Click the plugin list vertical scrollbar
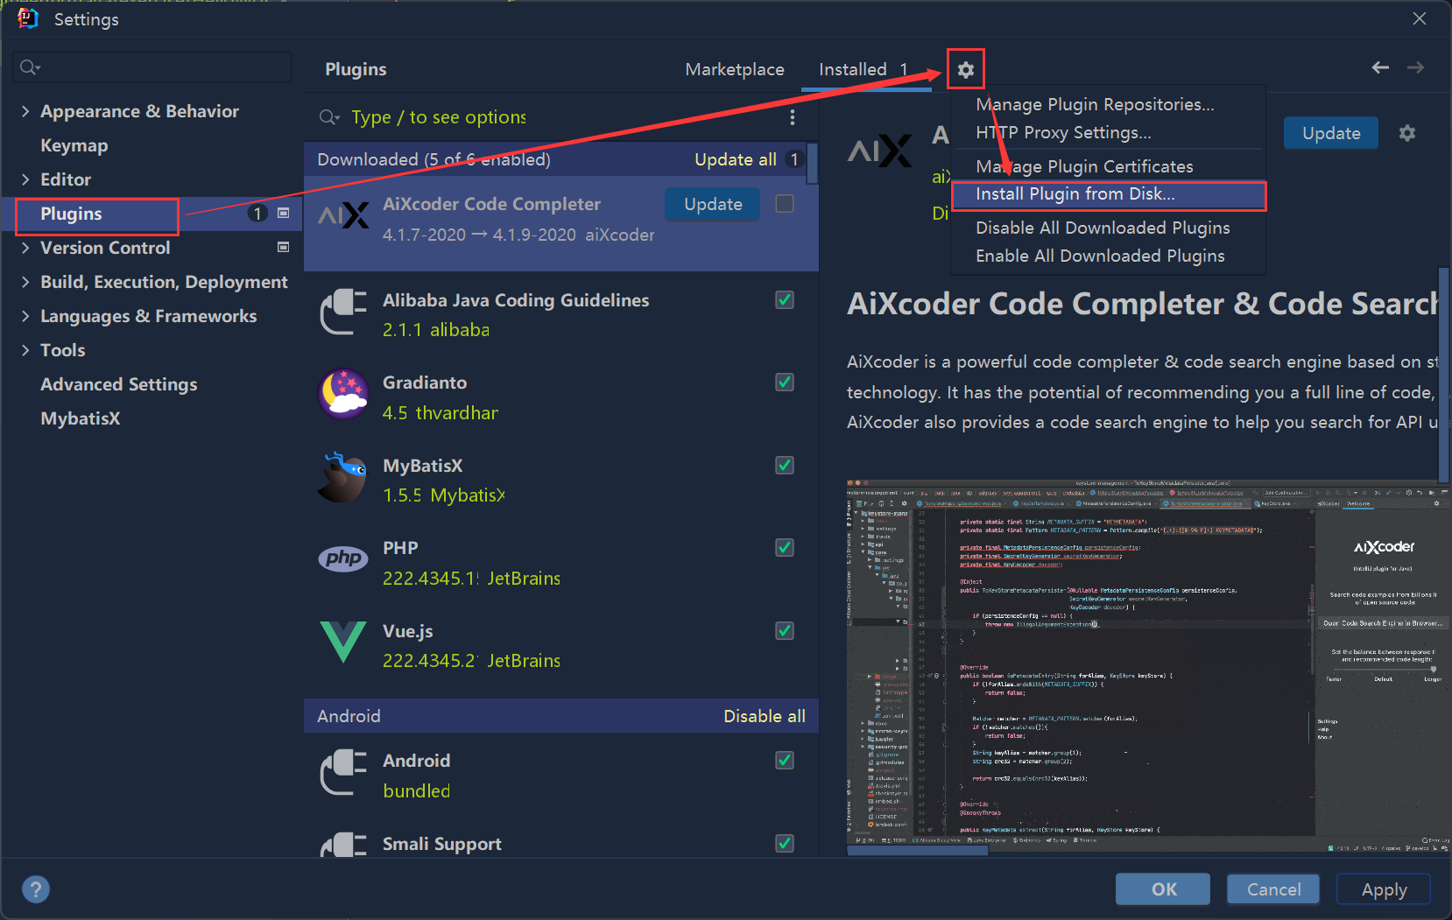Viewport: 1452px width, 920px height. tap(812, 164)
